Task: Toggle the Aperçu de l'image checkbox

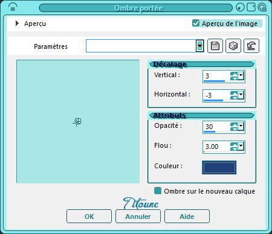Action: (196, 23)
